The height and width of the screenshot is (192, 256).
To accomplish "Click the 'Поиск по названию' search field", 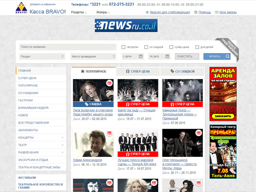I will 68,47.
